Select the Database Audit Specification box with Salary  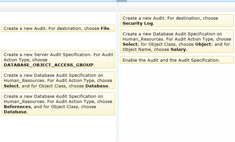(x=177, y=42)
